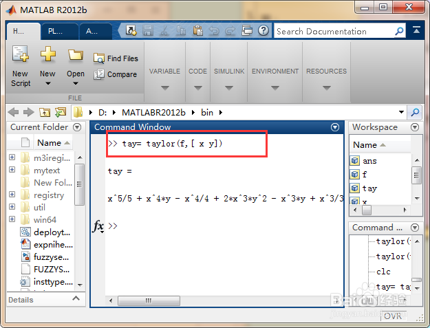The height and width of the screenshot is (328, 430).
Task: Click the Redo arrow icon
Action: [x=230, y=30]
